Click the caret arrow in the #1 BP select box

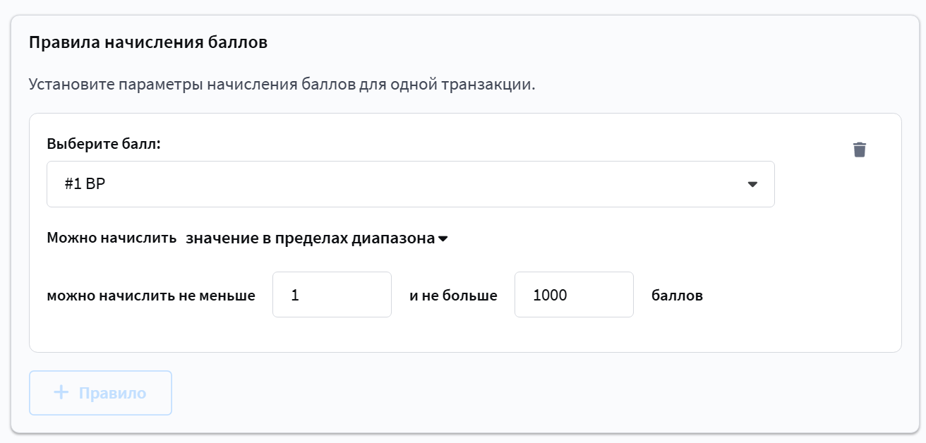[x=752, y=184]
